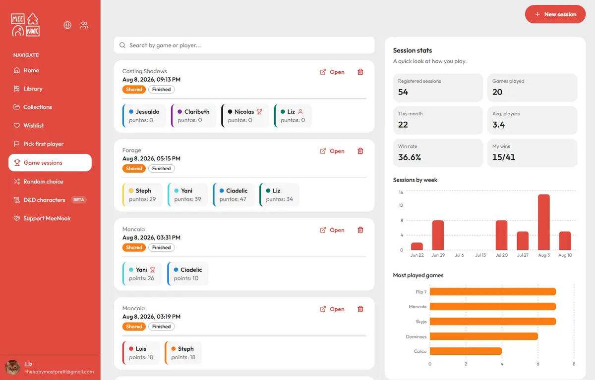Navigate to Collections
This screenshot has width=595, height=380.
pyautogui.click(x=50, y=107)
